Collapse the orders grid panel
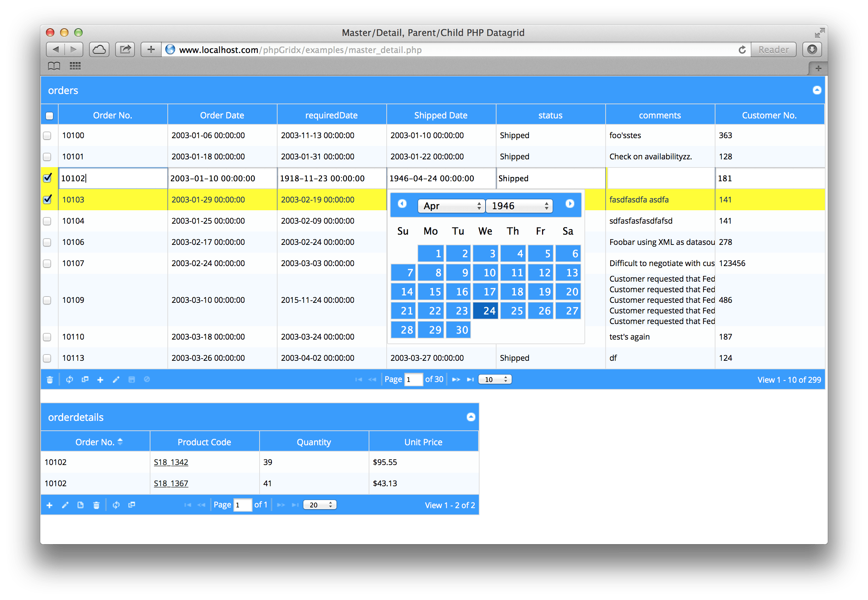 point(816,90)
